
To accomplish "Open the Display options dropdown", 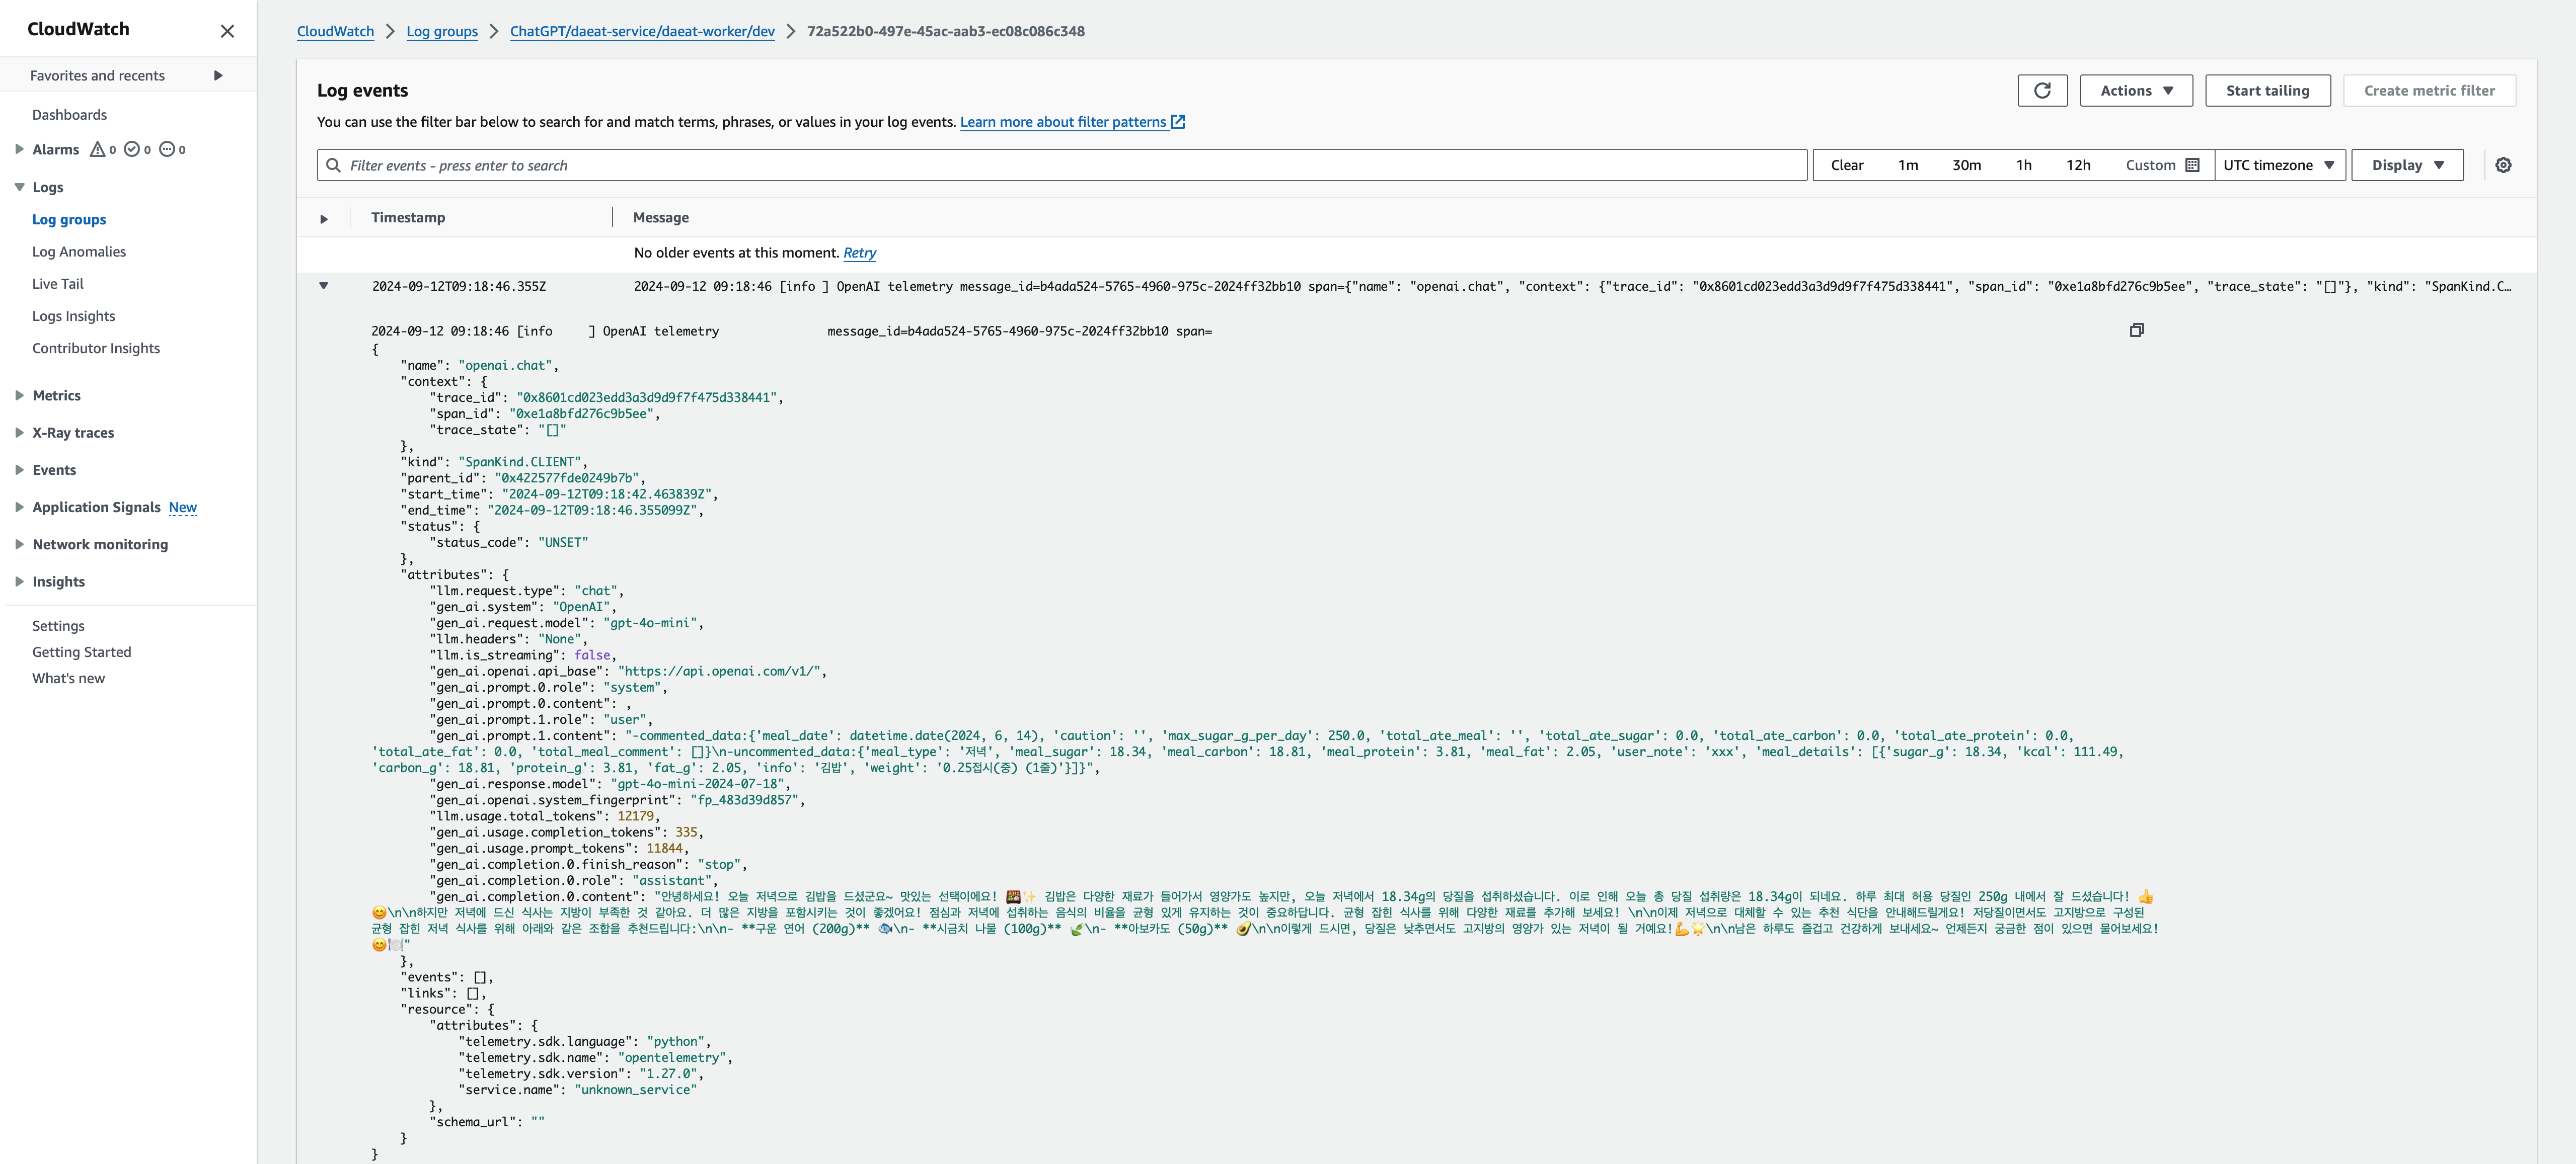I will (2407, 166).
